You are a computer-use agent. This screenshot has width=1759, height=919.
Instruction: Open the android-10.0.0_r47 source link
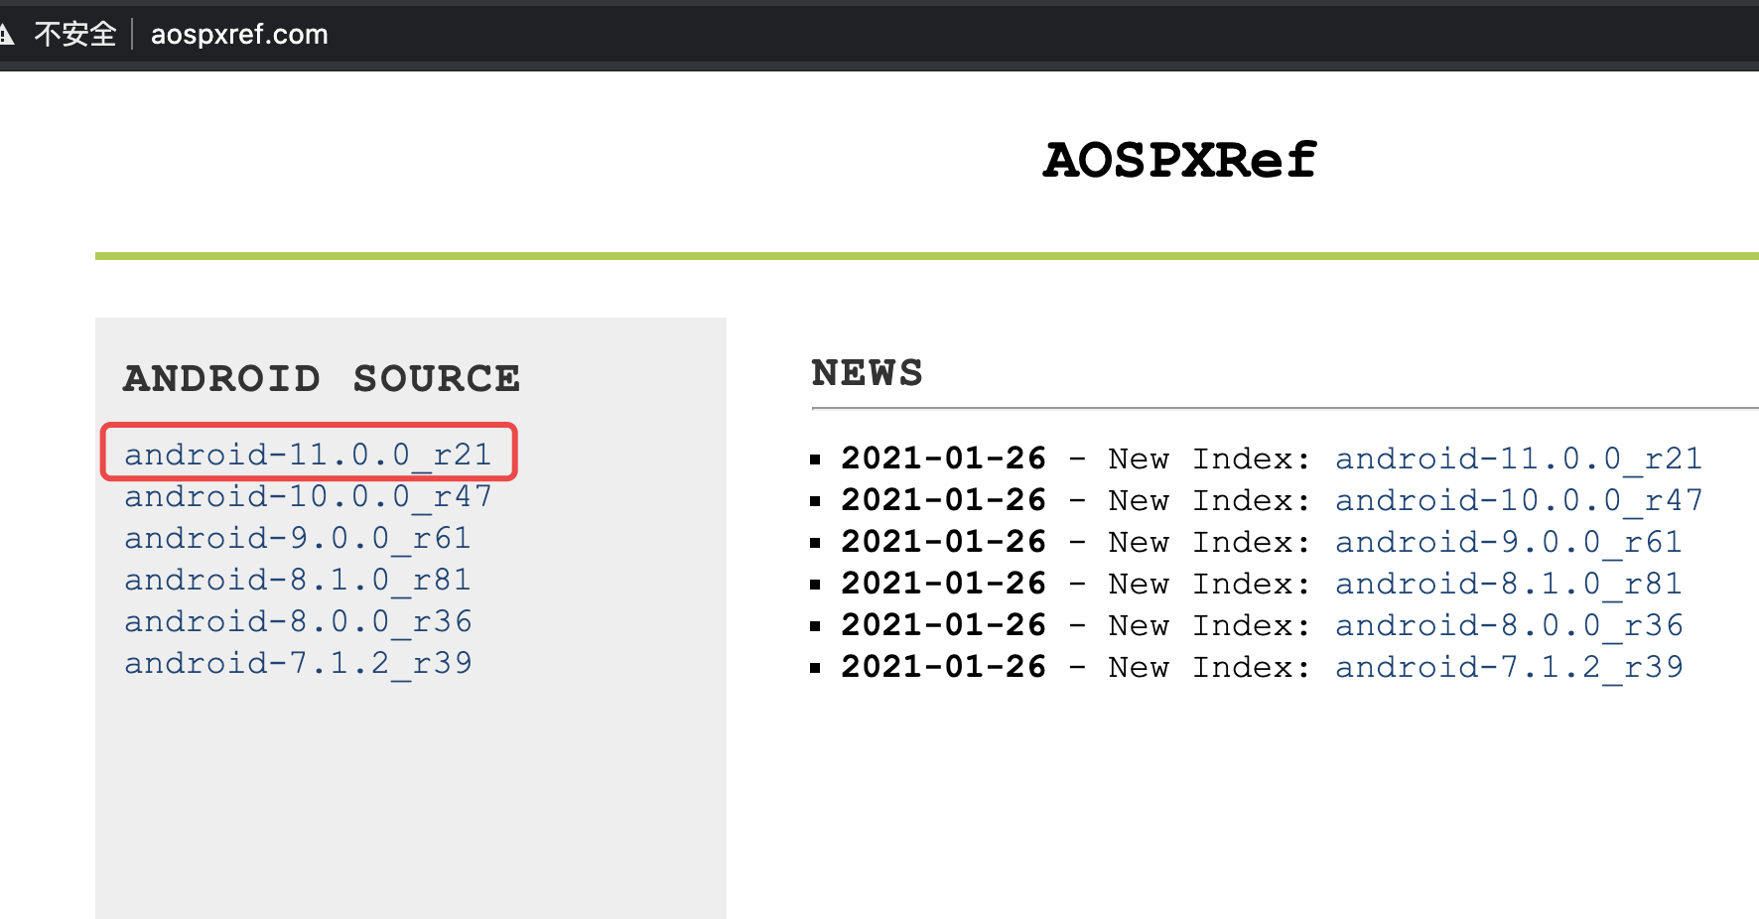click(308, 496)
